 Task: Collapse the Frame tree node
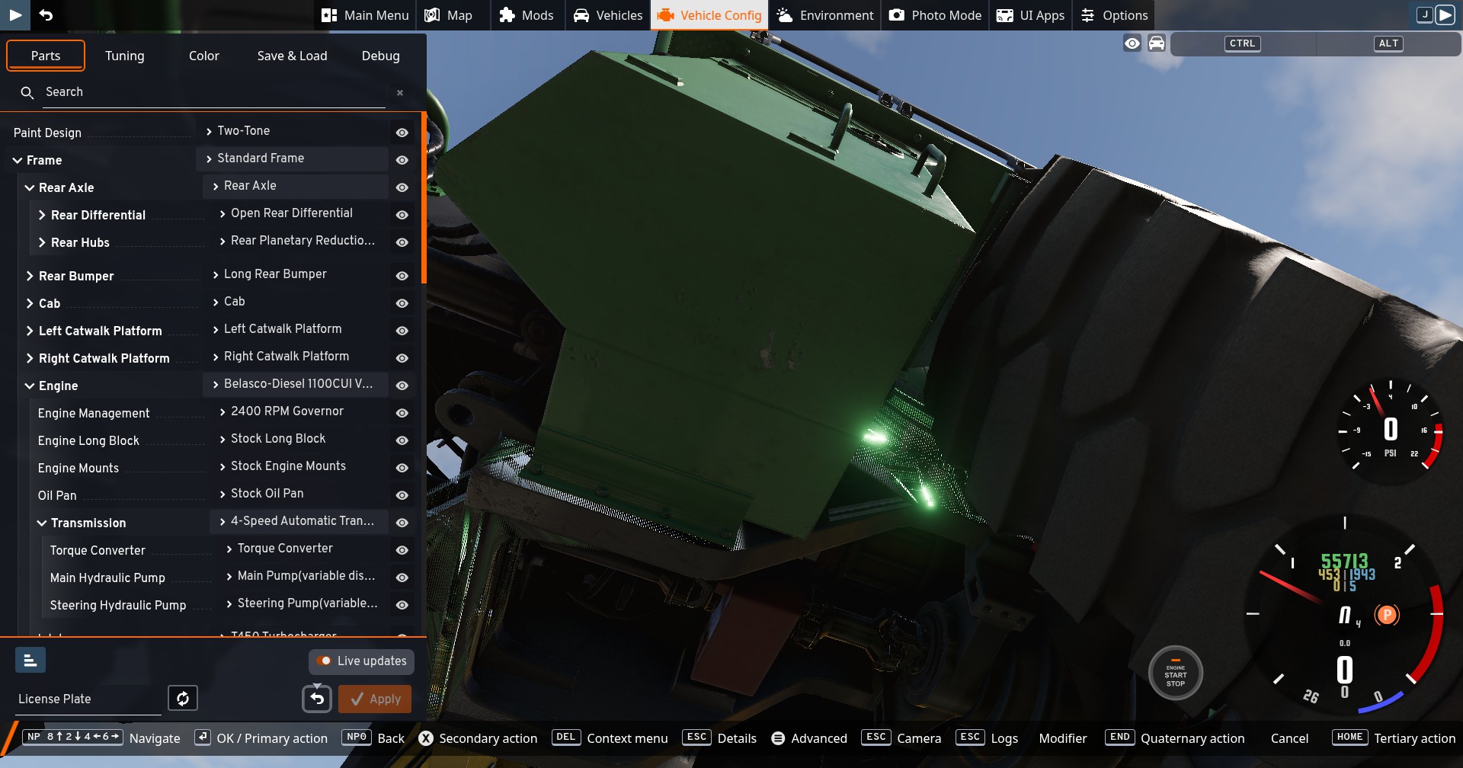coord(18,160)
